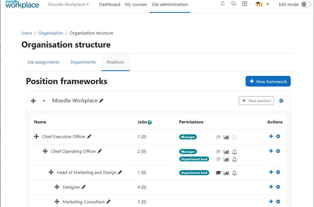Viewport: 314px width, 207px height.
Task: Open the Moodle Workplace tenant dropdown
Action: coord(68,4)
